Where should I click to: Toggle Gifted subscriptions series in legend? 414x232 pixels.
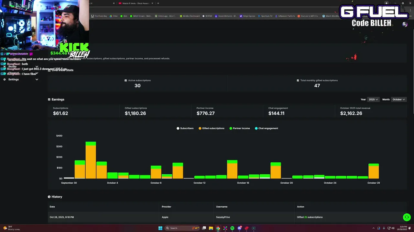click(x=212, y=128)
